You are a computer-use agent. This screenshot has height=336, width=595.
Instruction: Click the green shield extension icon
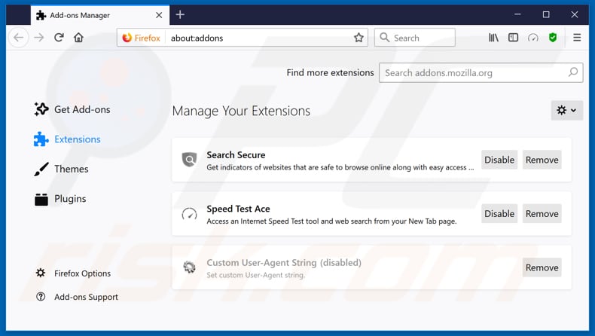tap(553, 38)
